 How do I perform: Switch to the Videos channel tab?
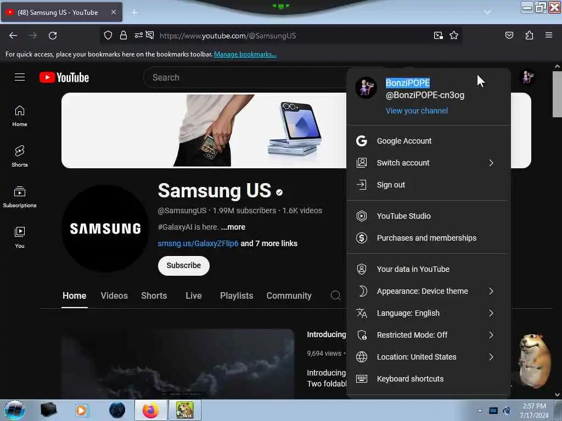114,295
